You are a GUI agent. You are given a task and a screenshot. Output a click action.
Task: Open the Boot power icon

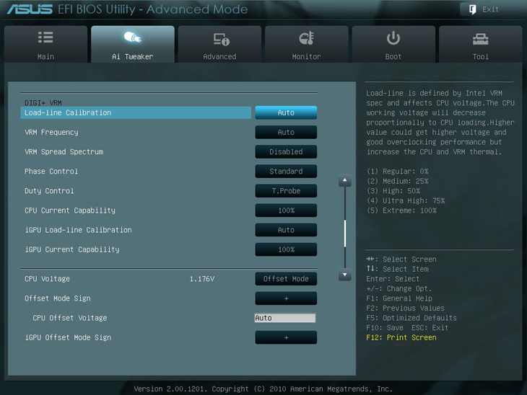point(393,37)
